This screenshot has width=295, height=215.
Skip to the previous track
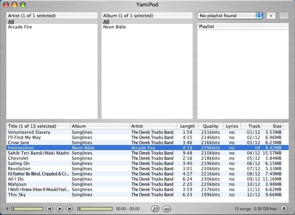click(49, 209)
